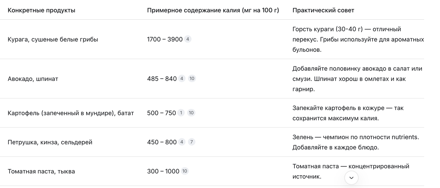Click the Авокадо, шпинат cell
This screenshot has height=188, width=440.
33,79
